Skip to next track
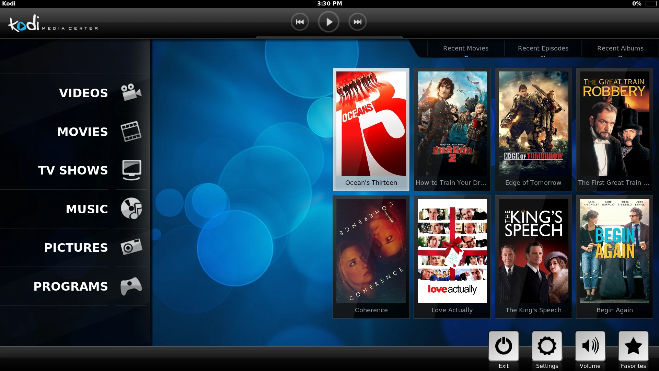 tap(357, 22)
